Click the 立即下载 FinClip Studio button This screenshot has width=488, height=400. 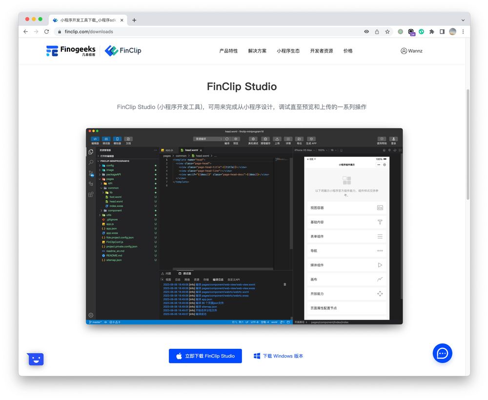(205, 356)
